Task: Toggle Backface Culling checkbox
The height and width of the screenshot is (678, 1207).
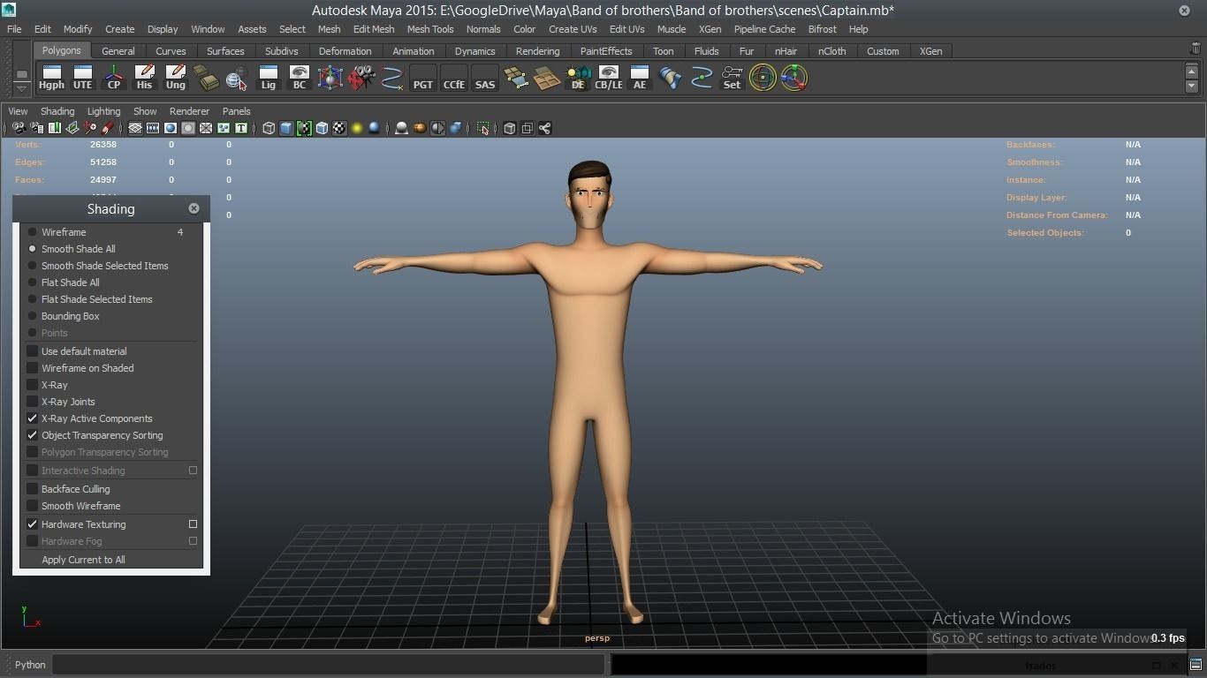Action: click(33, 489)
